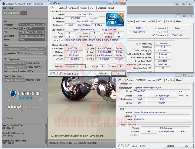This screenshot has height=149, width=195.
Task: Click the status bar zoom info text
Action: [79, 143]
